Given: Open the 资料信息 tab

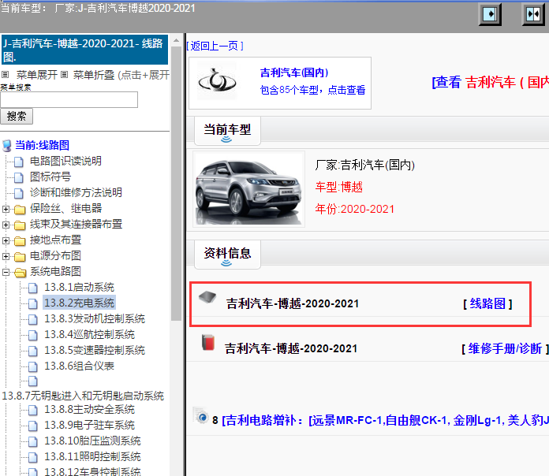Looking at the screenshot, I should pyautogui.click(x=227, y=255).
